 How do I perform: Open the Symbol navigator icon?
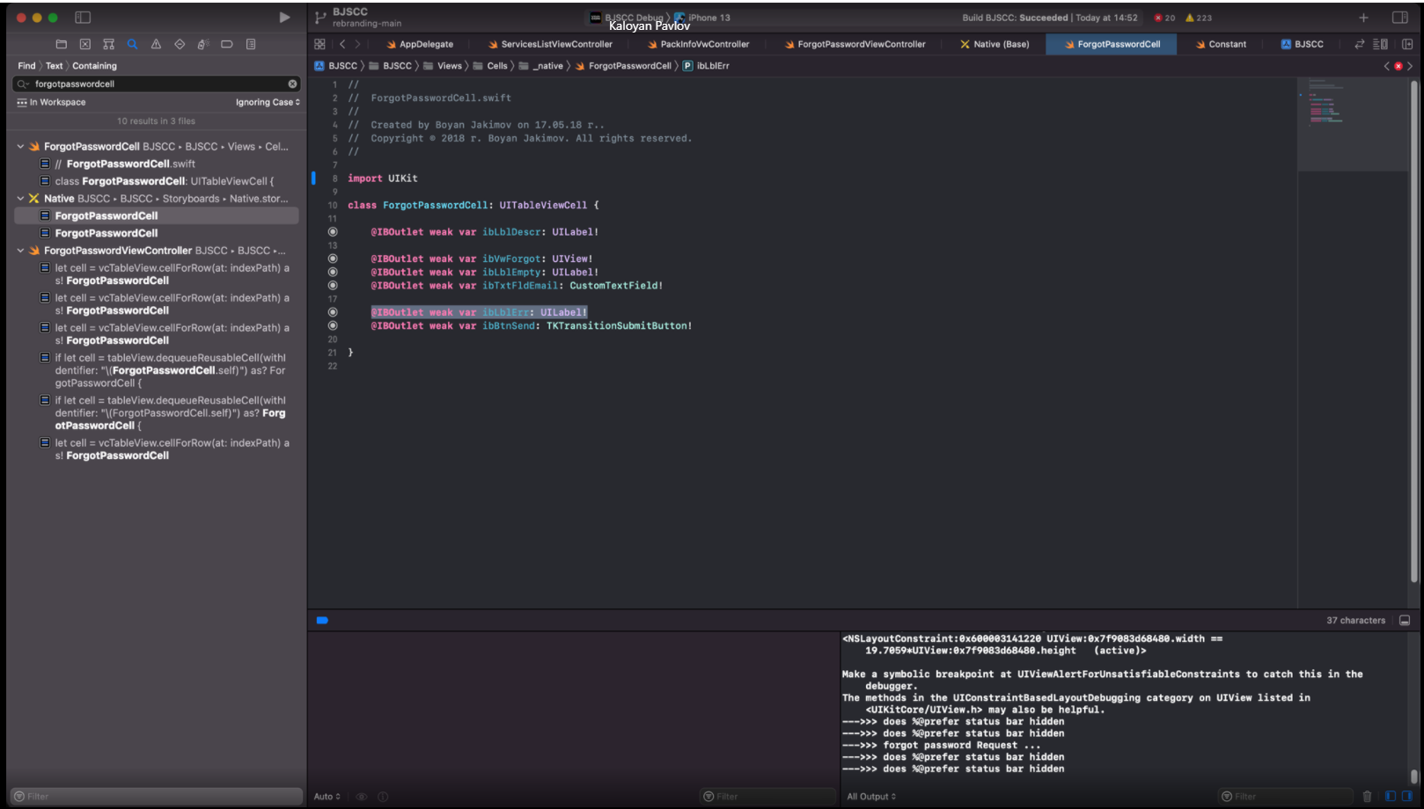tap(108, 44)
